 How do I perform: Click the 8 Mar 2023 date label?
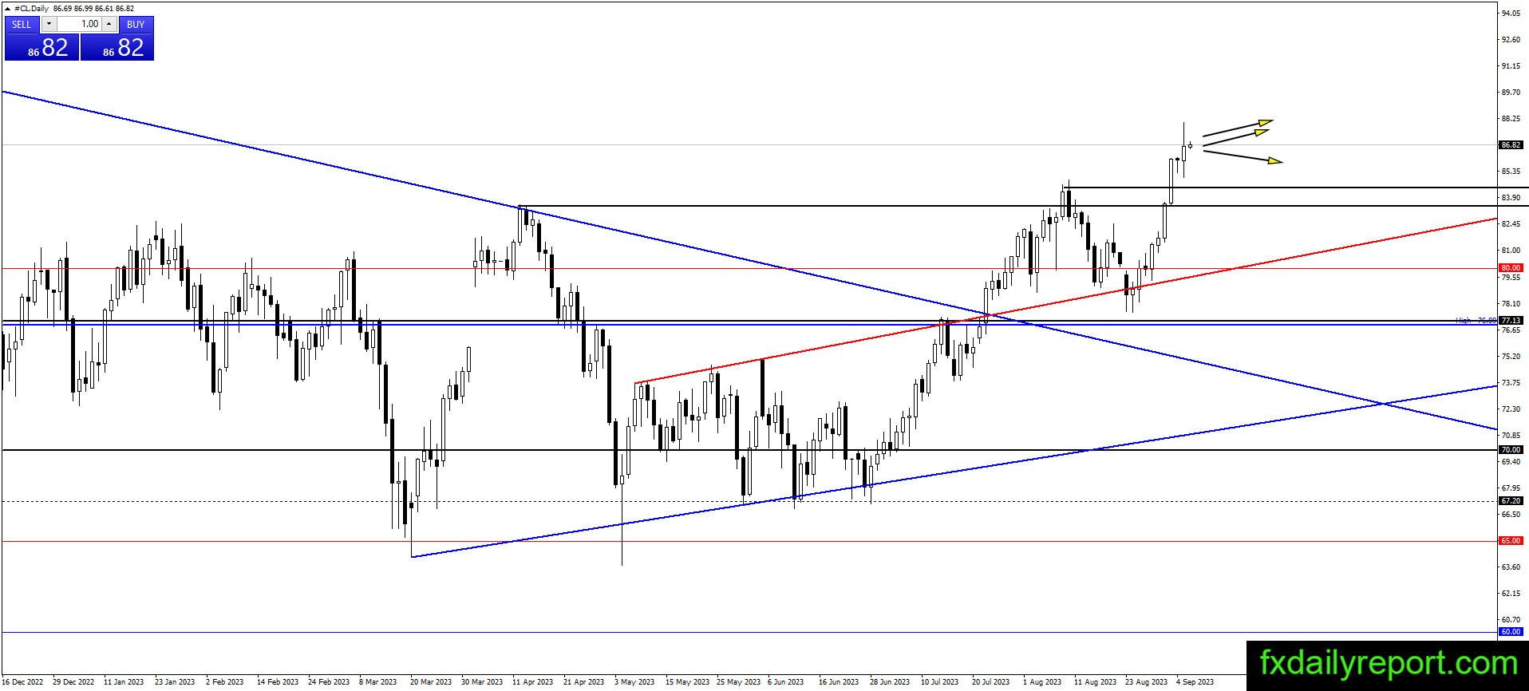click(x=378, y=682)
